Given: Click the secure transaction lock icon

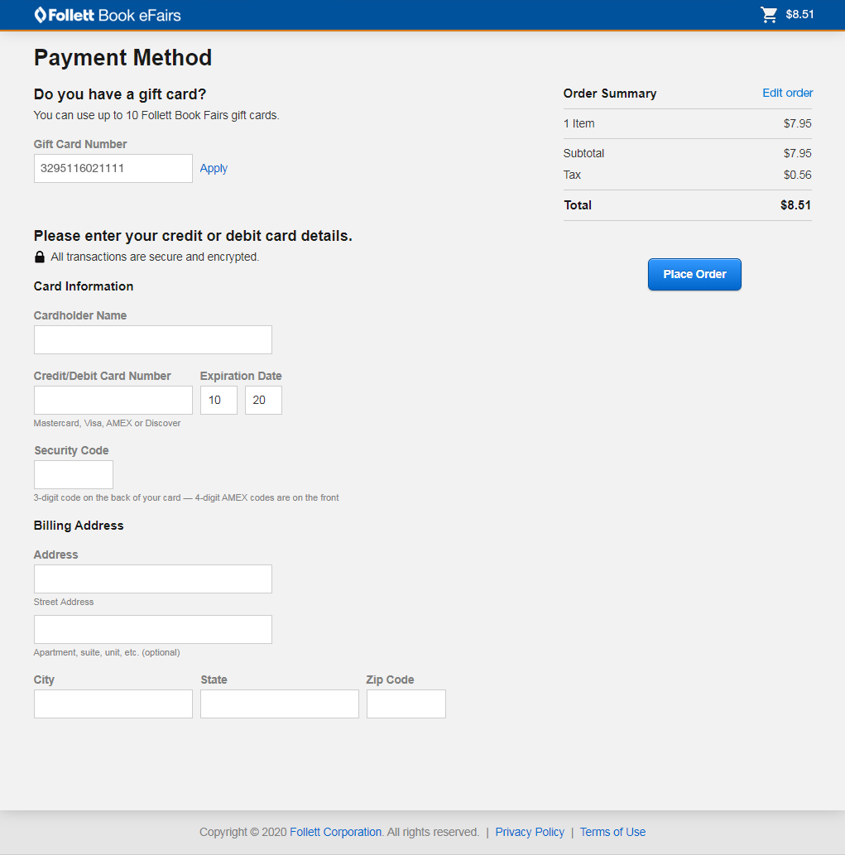Looking at the screenshot, I should (x=40, y=257).
